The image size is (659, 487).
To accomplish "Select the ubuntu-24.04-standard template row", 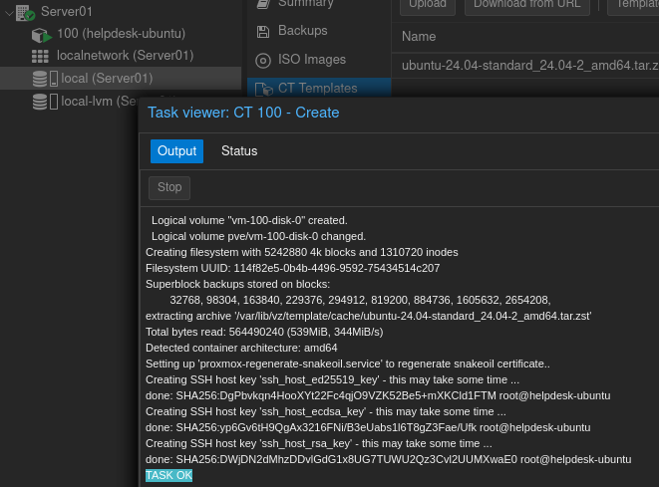I will [525, 66].
